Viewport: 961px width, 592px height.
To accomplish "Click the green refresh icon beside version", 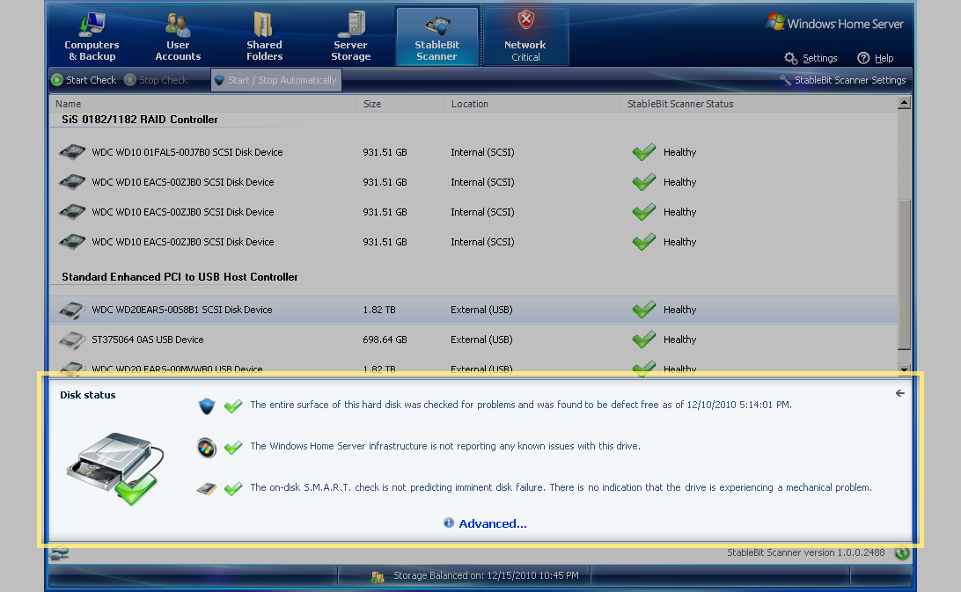I will [901, 552].
